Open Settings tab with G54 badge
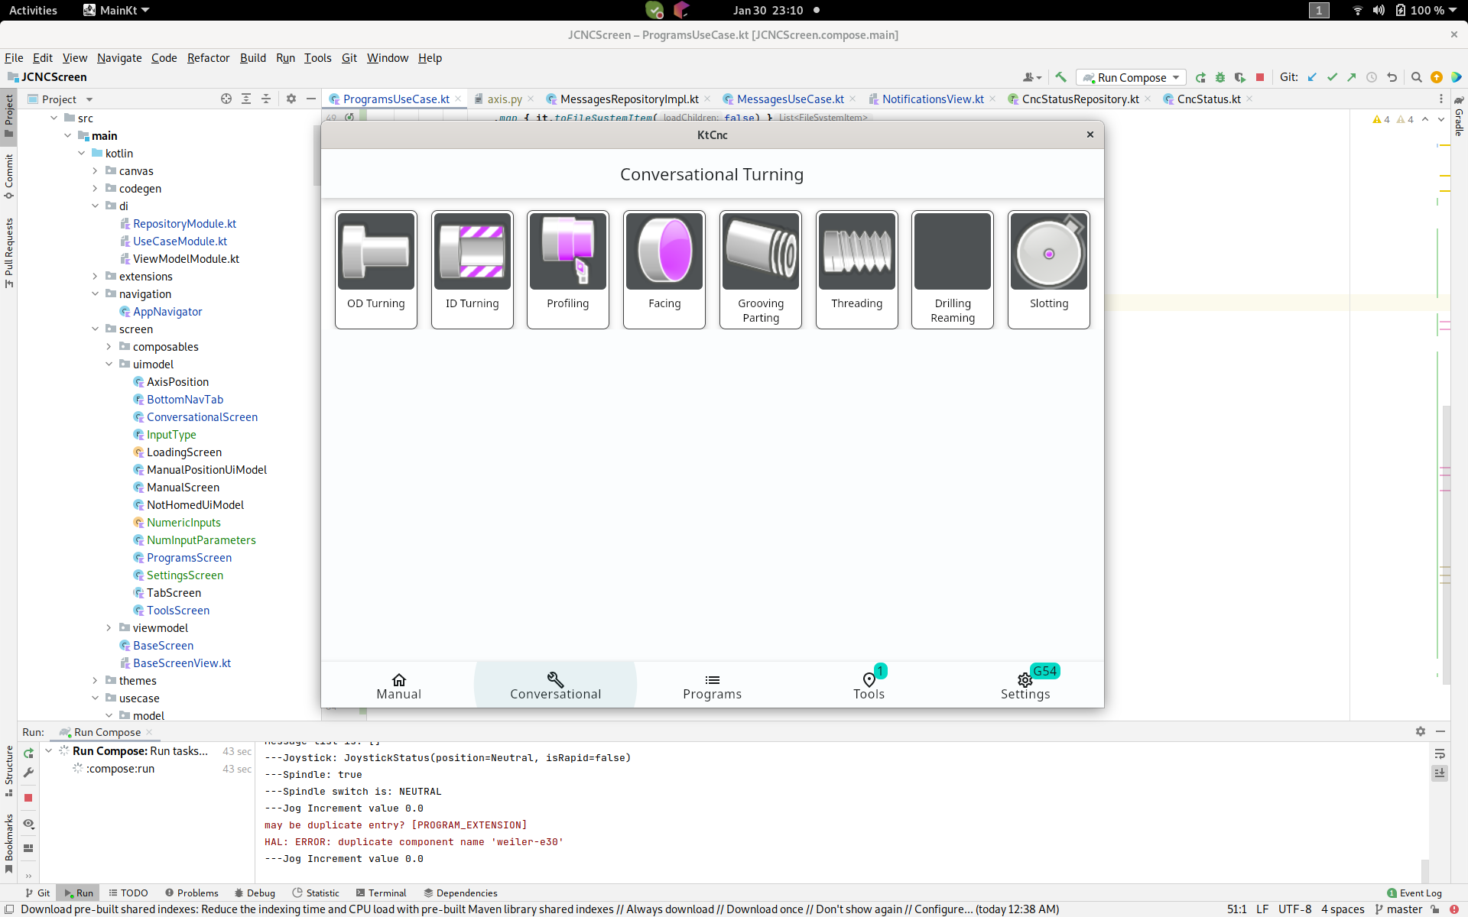This screenshot has height=917, width=1468. tap(1025, 685)
